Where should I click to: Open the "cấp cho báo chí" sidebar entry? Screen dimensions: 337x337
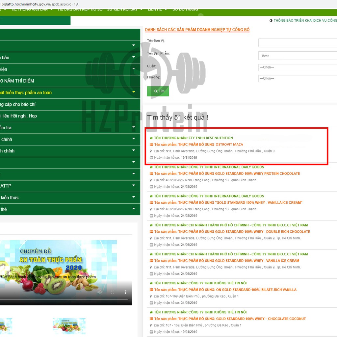point(70,104)
